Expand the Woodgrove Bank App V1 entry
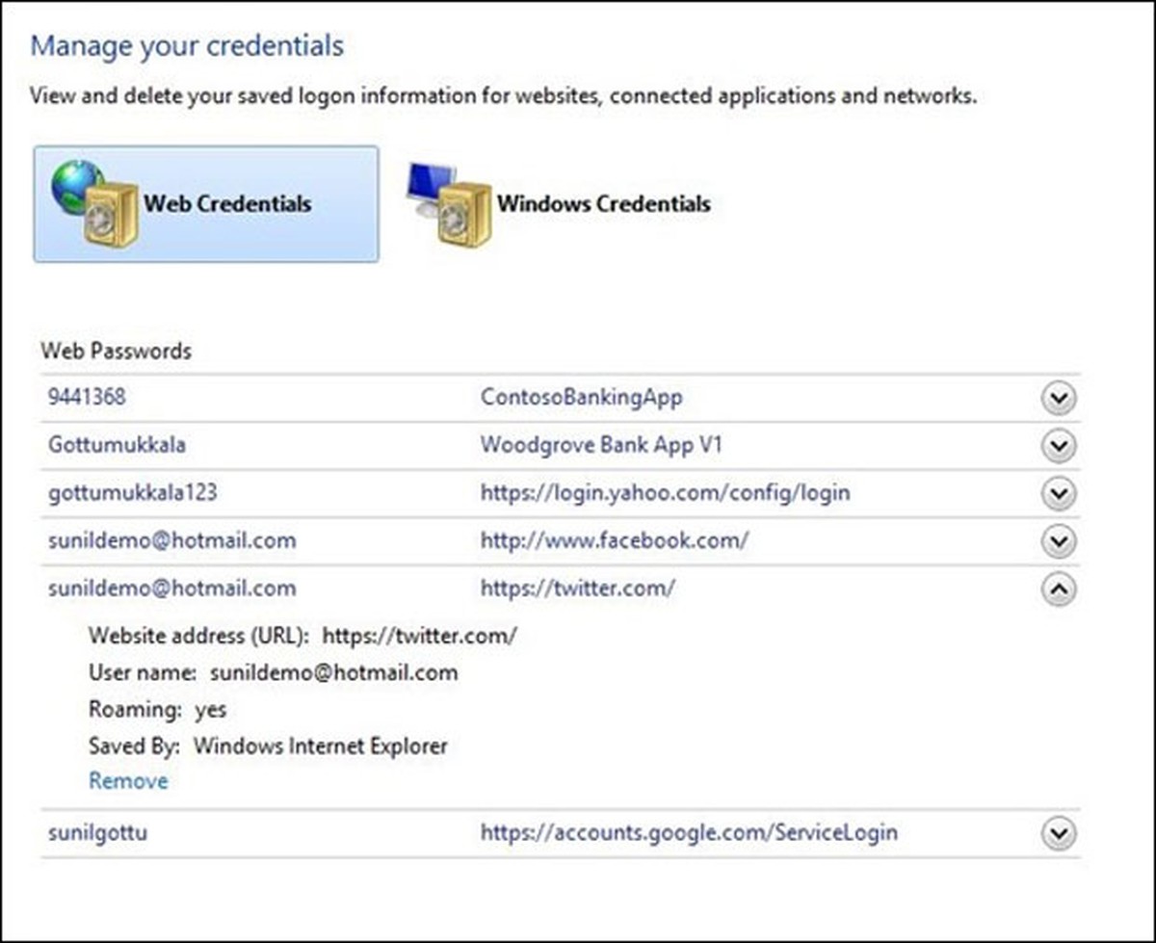This screenshot has width=1156, height=943. coord(1059,446)
